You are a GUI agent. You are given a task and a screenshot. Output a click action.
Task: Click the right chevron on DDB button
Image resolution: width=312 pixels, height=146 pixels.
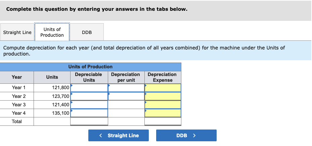(194, 136)
